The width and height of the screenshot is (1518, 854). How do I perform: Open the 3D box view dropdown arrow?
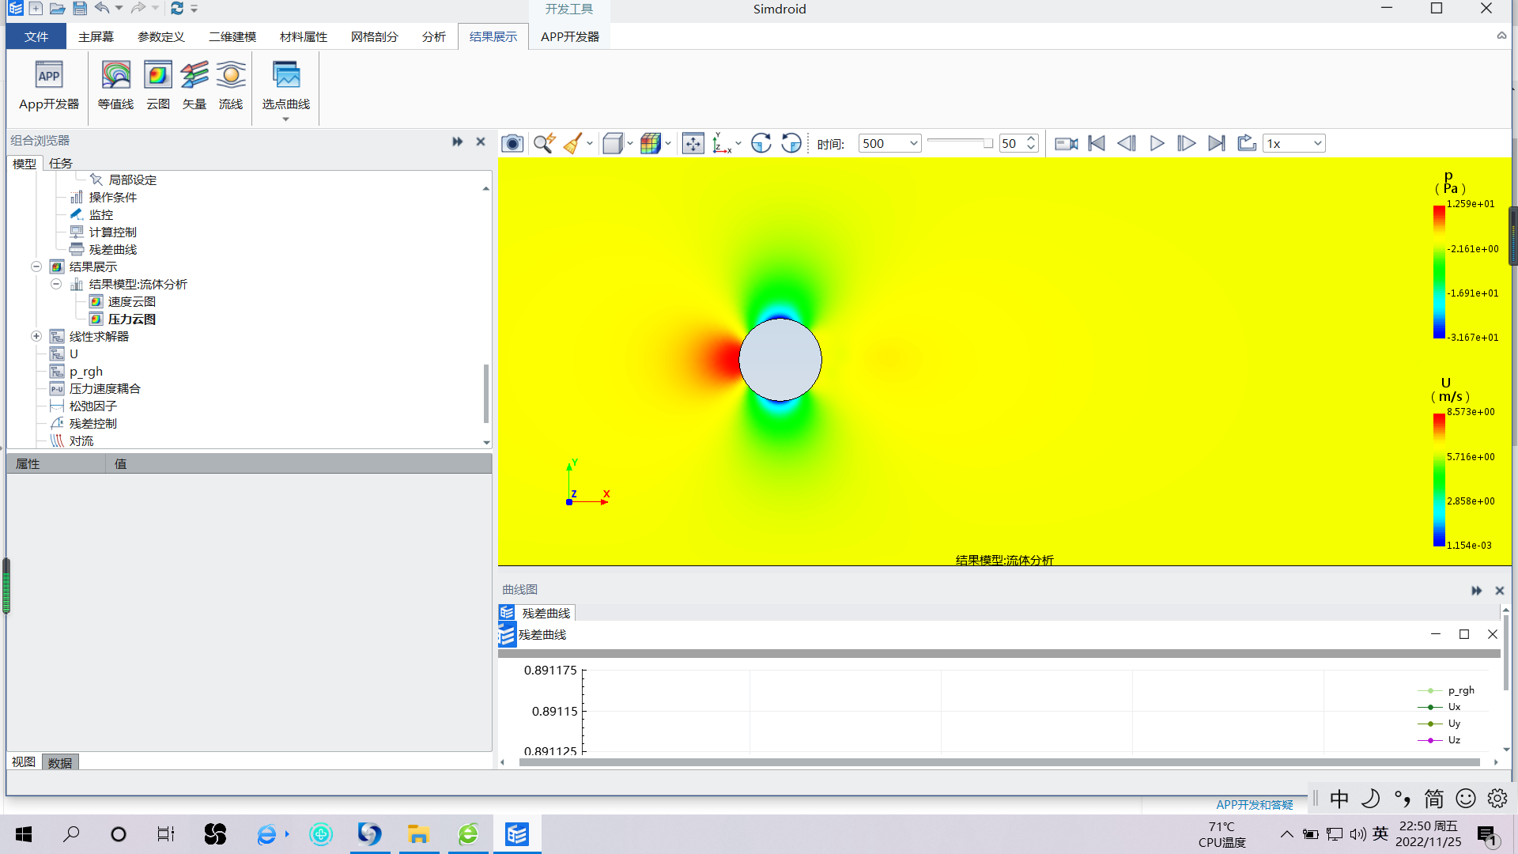click(630, 143)
